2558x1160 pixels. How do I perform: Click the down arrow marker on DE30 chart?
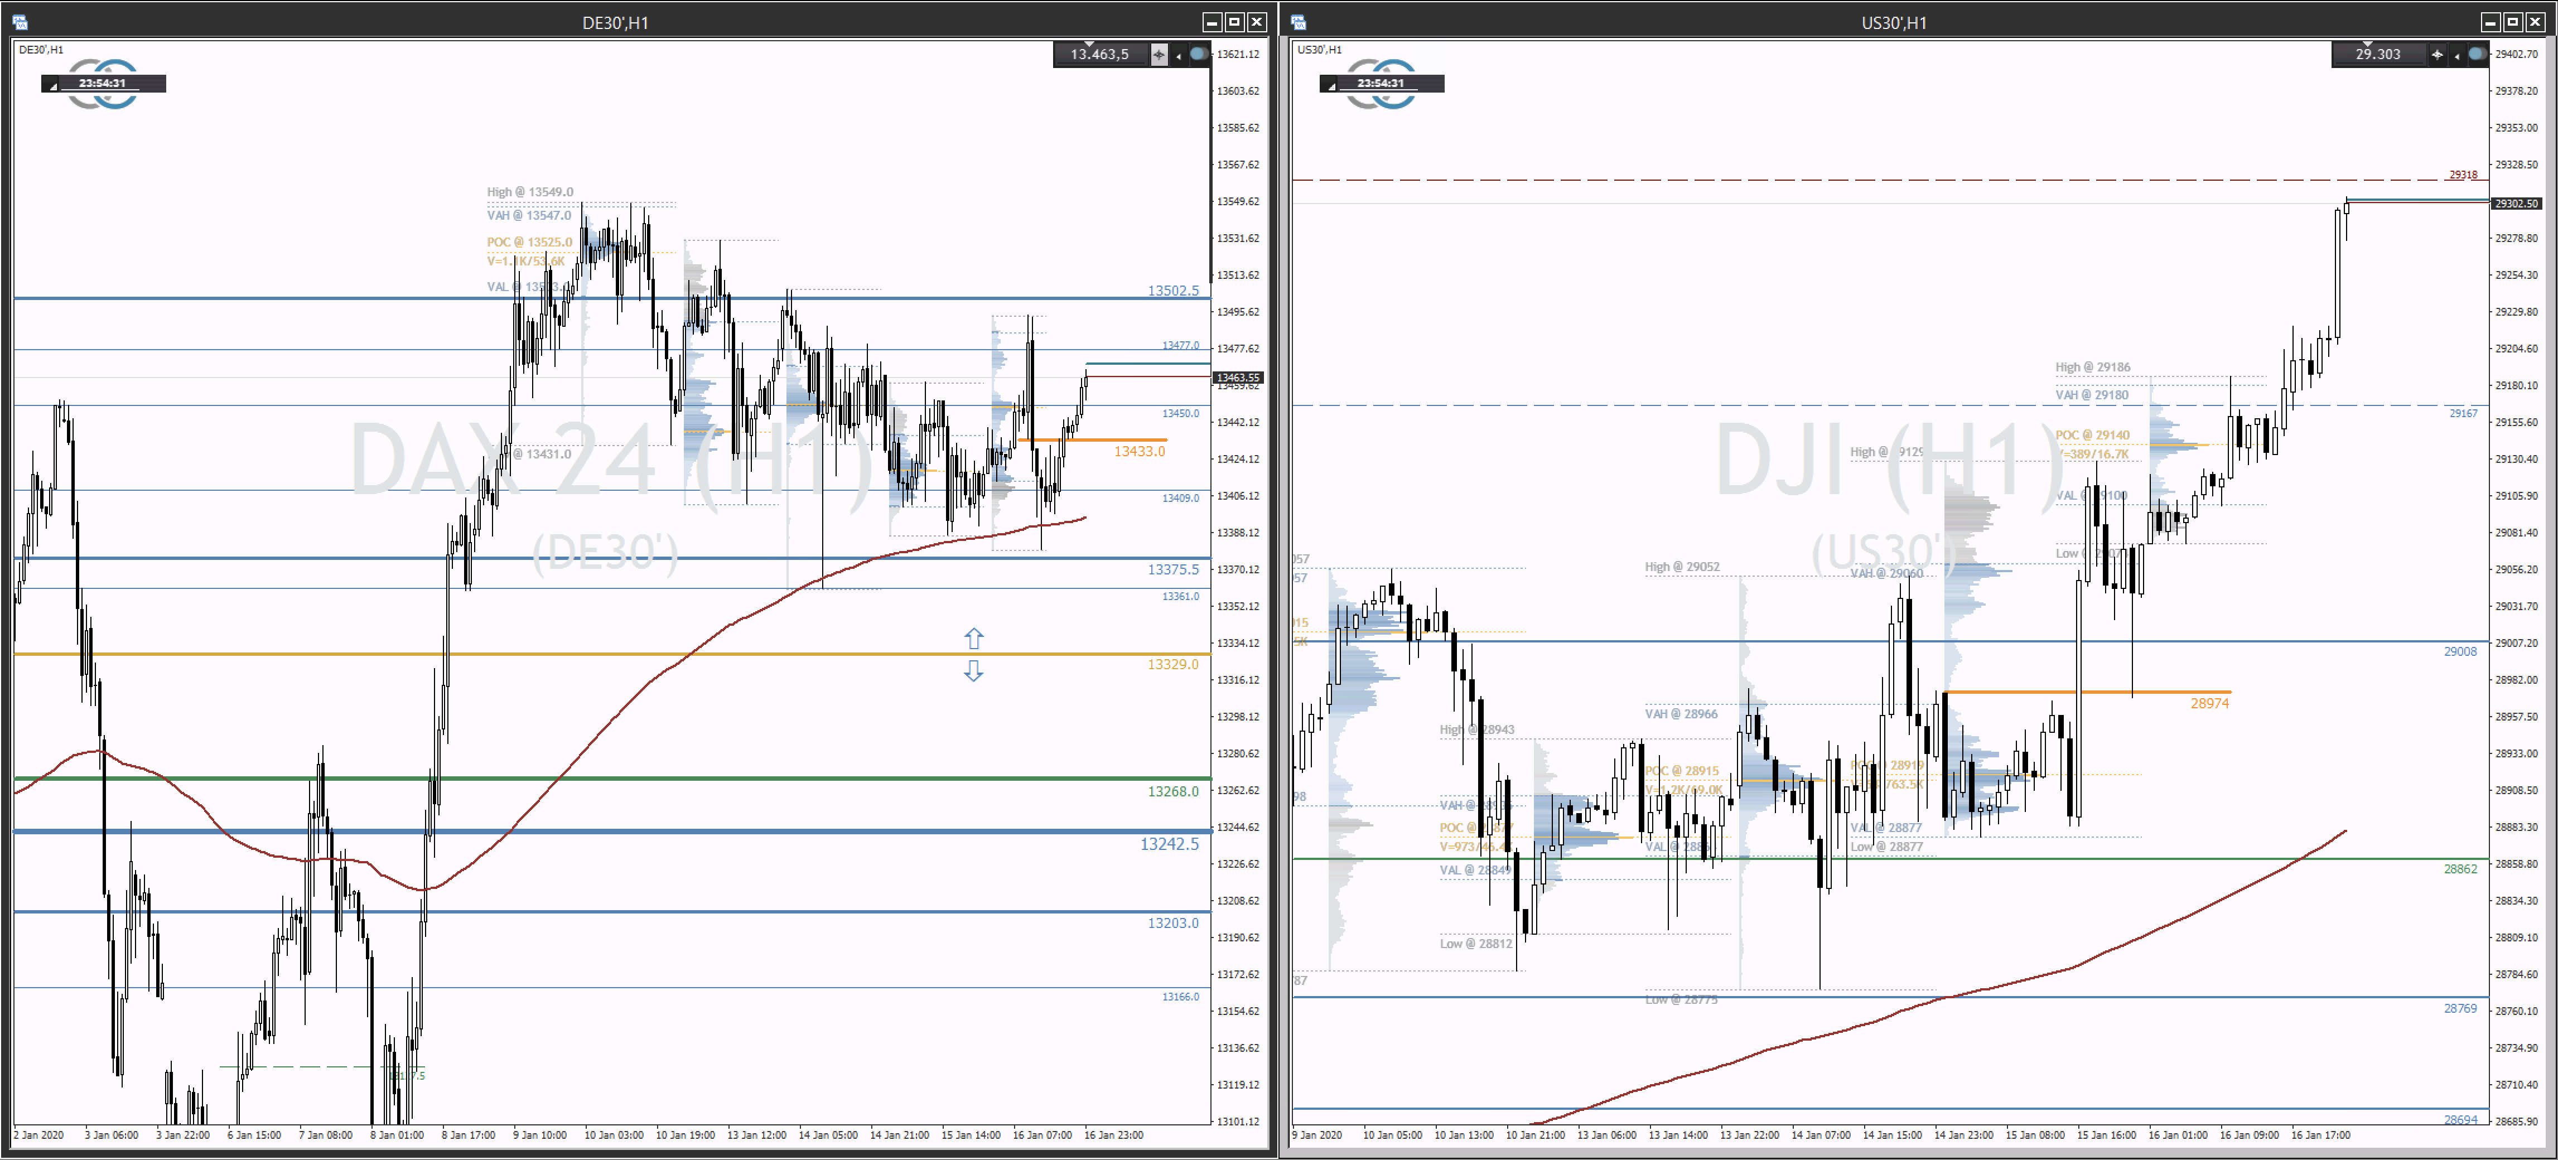tap(973, 670)
